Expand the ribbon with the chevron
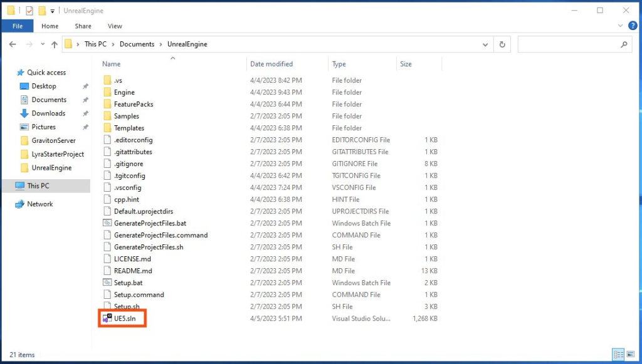The image size is (642, 364). click(620, 26)
